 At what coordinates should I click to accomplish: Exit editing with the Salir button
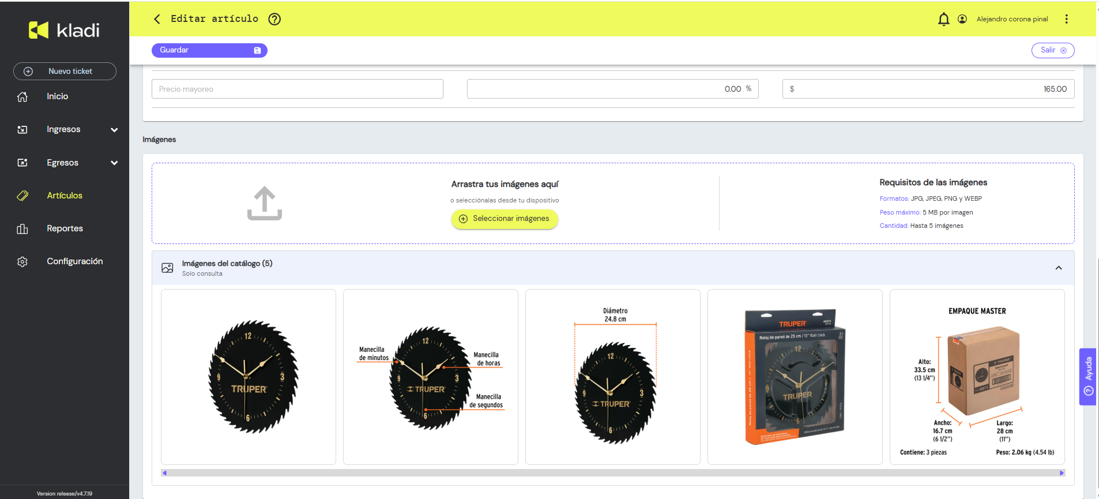click(x=1053, y=50)
